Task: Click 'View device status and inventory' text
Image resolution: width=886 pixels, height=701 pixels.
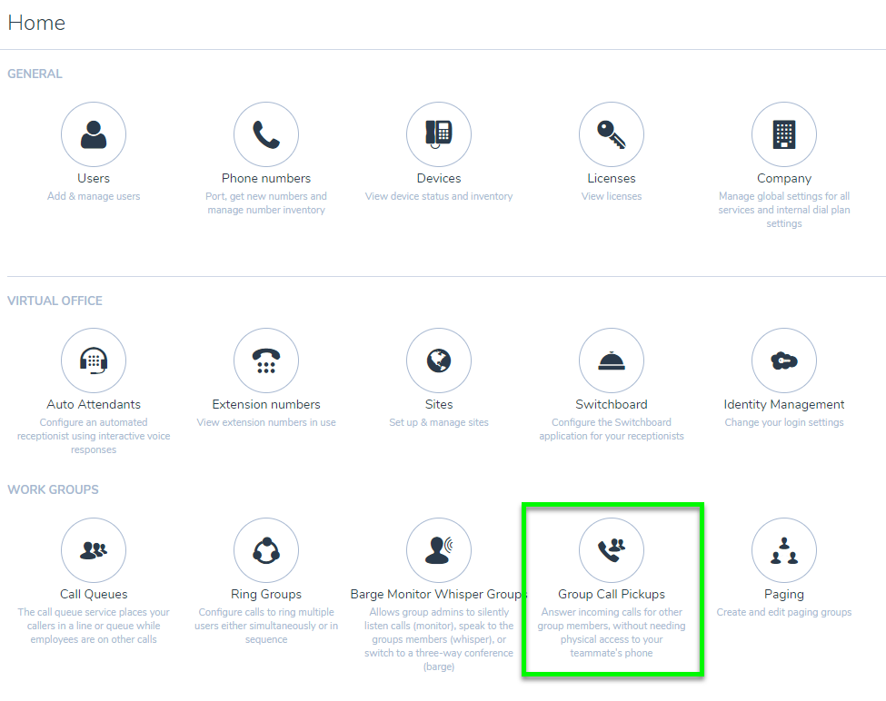Action: [439, 196]
